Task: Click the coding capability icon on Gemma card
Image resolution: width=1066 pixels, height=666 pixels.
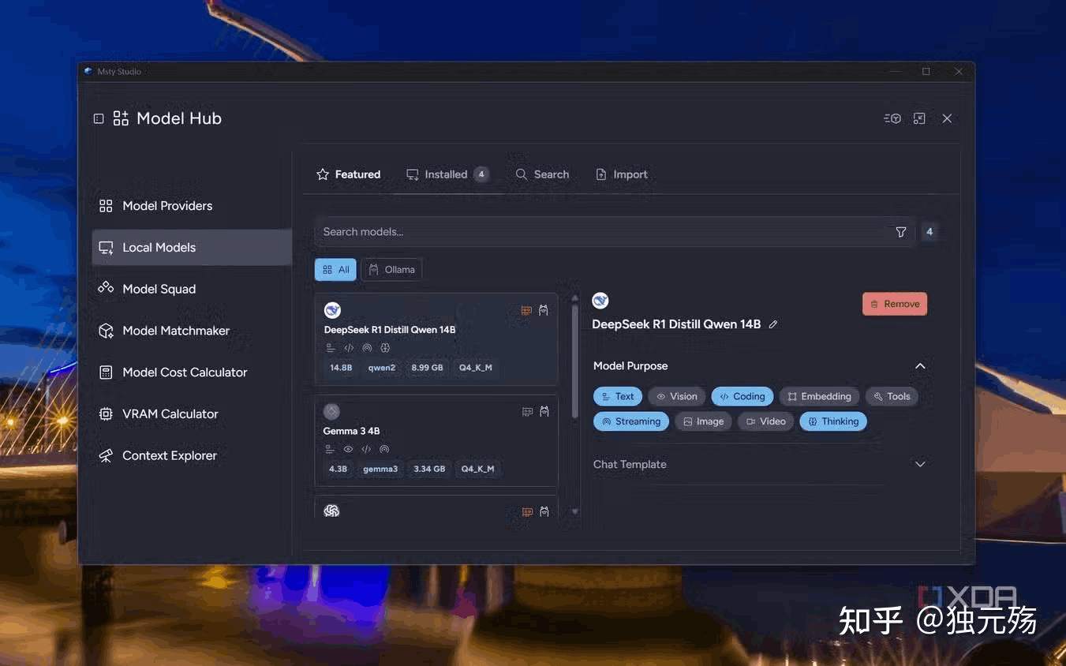Action: 366,449
